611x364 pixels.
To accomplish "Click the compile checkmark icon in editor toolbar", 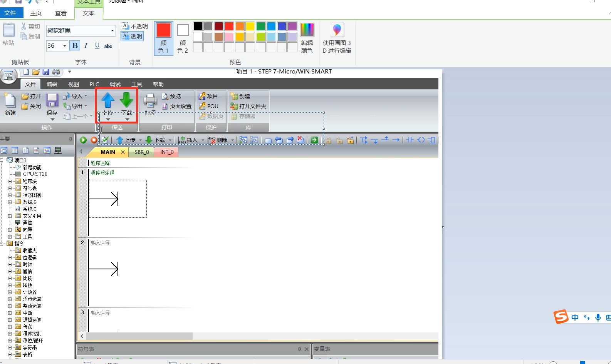I will click(105, 140).
